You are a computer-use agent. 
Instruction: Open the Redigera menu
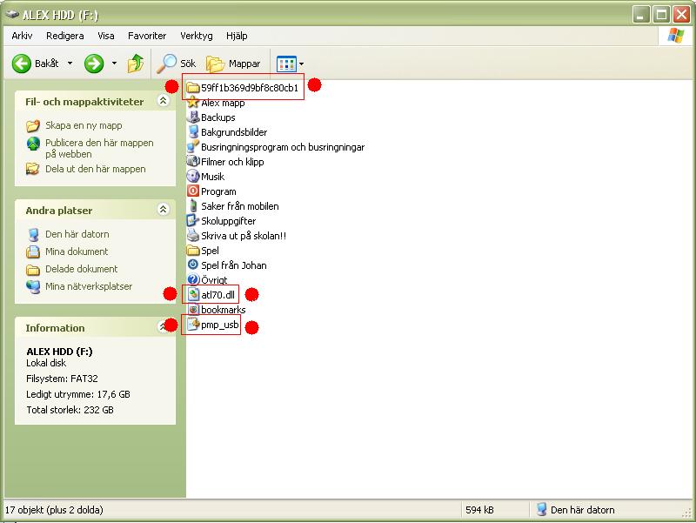tap(64, 36)
